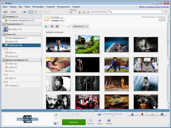This screenshot has height=128, width=171.
Task: Click the Google account sign-in link
Action: click(154, 6)
